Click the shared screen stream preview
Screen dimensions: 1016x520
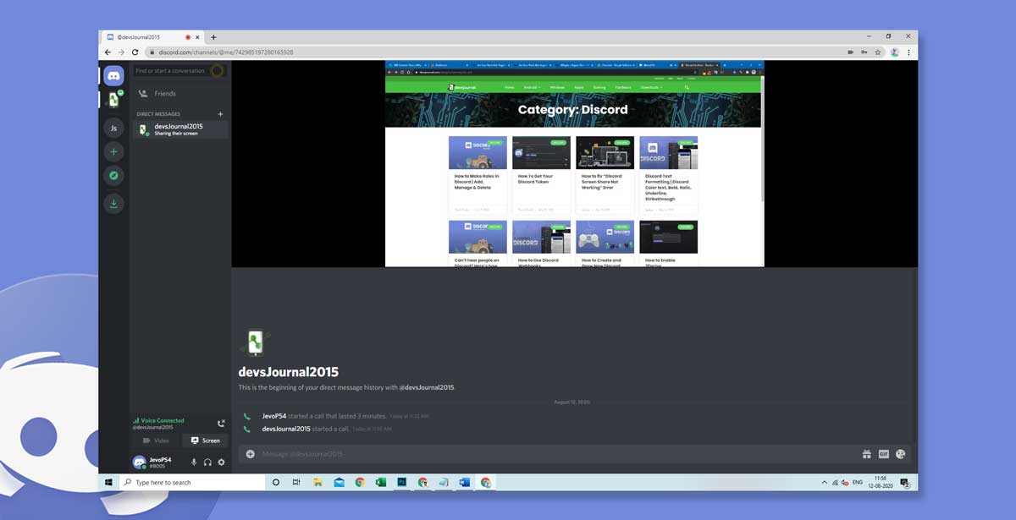coord(575,164)
